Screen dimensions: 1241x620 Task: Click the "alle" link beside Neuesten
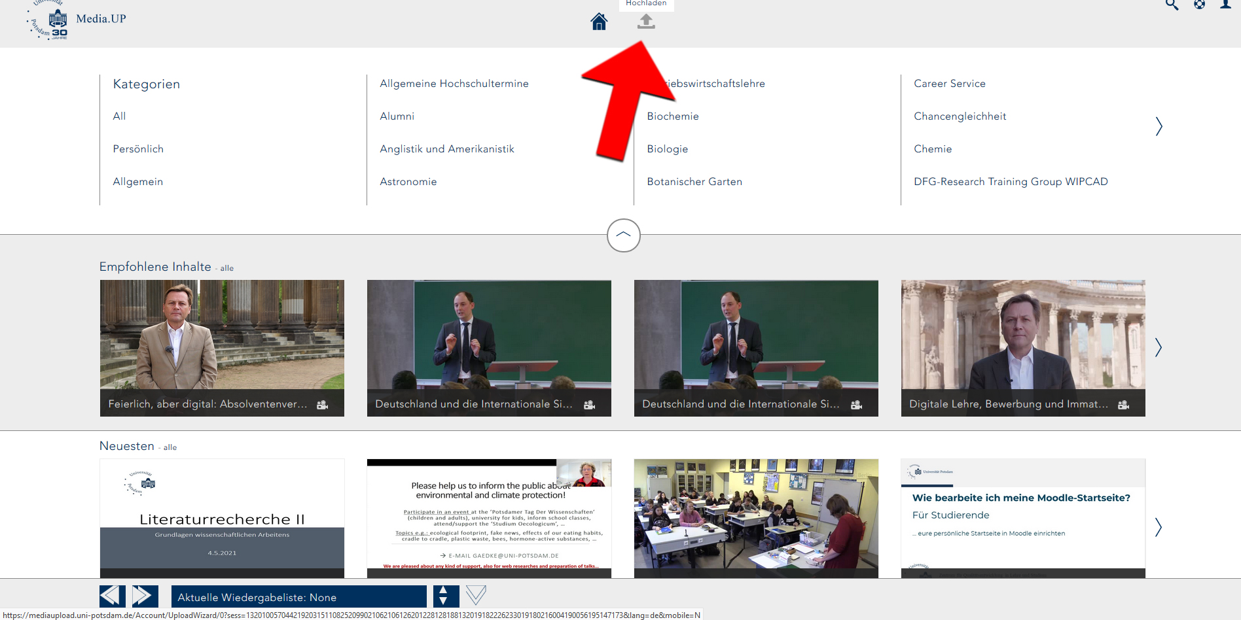170,447
